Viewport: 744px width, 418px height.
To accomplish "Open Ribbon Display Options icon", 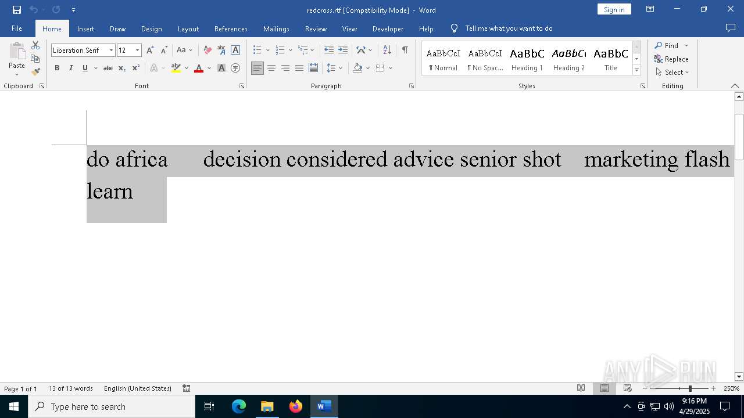I will pyautogui.click(x=650, y=9).
